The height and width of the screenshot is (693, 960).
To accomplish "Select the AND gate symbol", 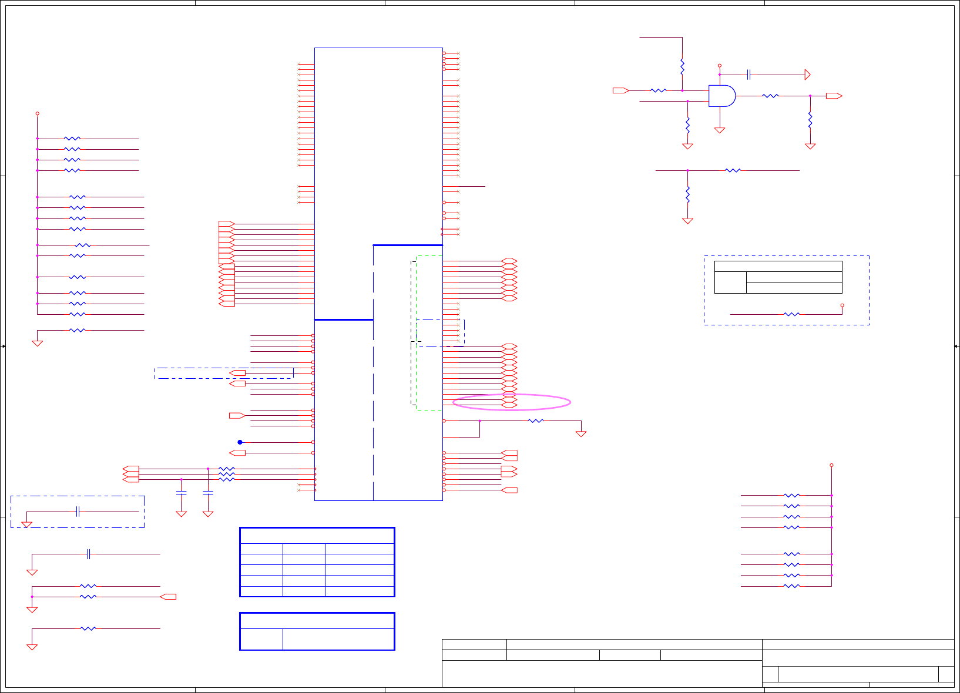I will tap(722, 96).
